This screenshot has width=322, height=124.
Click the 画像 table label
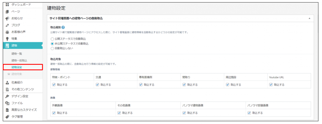[53, 98]
